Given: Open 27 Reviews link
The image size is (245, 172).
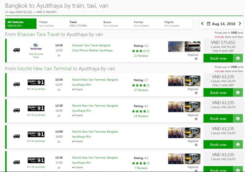Looking at the screenshot, I should pos(141,90).
